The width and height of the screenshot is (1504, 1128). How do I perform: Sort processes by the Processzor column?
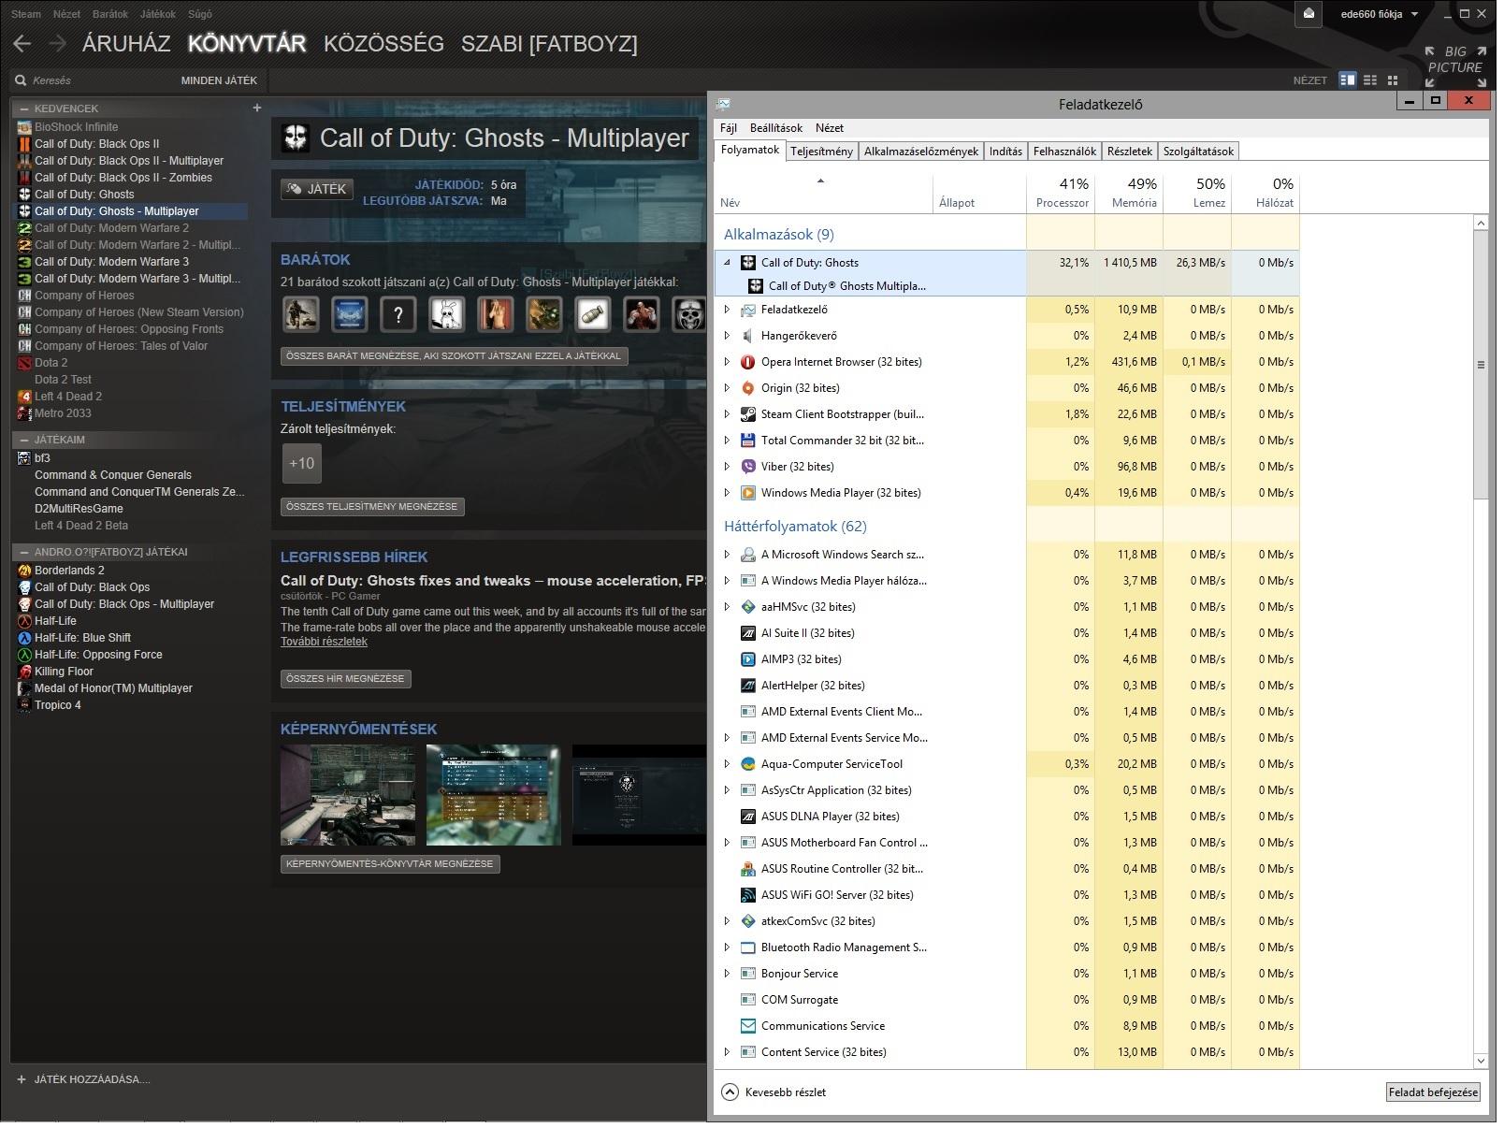pyautogui.click(x=1061, y=192)
